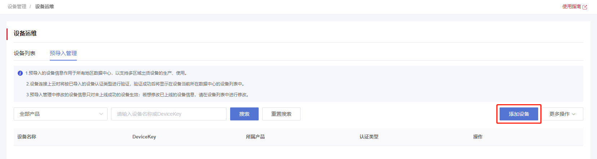The image size is (597, 159).
Task: Switch to the 设备列表 tab
Action: tap(25, 53)
